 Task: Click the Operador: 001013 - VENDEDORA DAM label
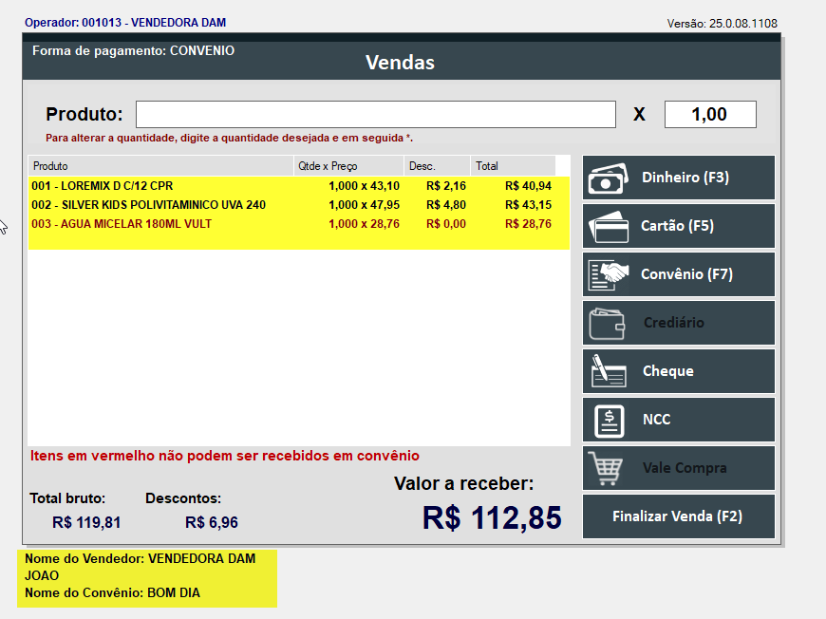pos(125,23)
